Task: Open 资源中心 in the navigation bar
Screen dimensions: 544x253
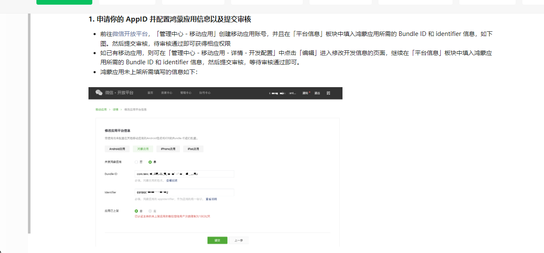Action: point(166,93)
